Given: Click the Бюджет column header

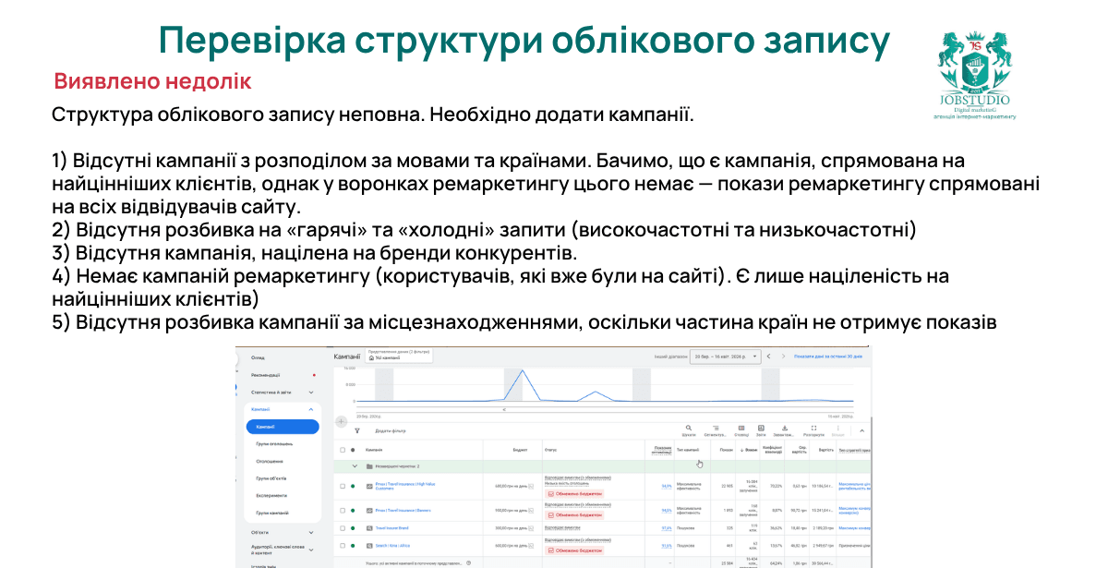Looking at the screenshot, I should point(520,450).
